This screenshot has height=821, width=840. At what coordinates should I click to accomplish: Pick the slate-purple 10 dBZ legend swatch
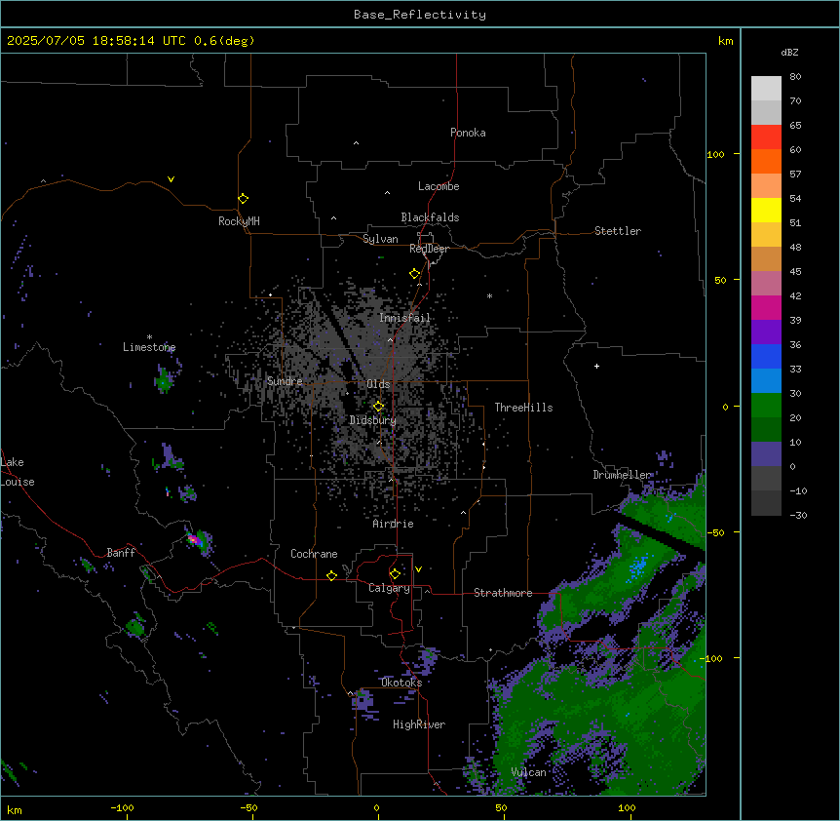coord(766,454)
